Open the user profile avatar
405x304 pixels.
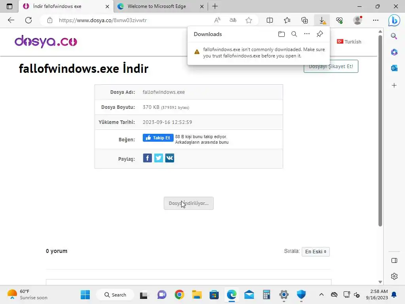(x=358, y=20)
